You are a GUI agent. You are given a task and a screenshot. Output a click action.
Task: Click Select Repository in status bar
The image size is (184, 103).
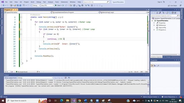tap(169, 97)
